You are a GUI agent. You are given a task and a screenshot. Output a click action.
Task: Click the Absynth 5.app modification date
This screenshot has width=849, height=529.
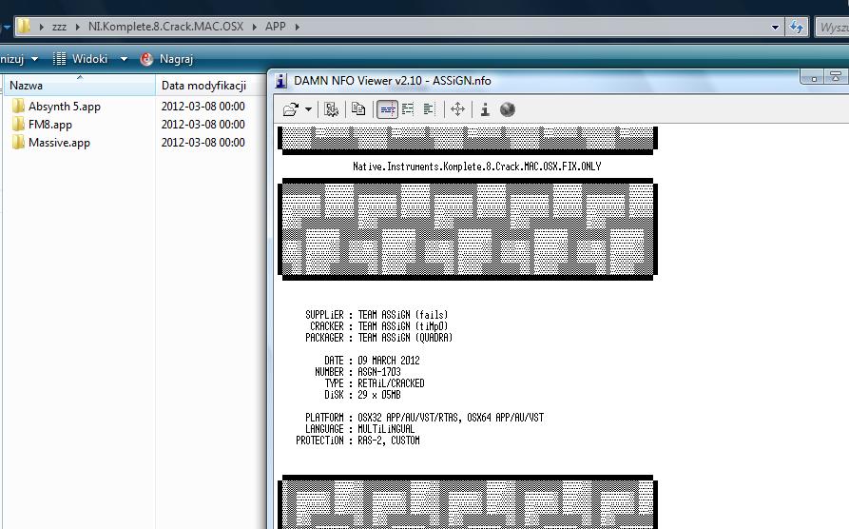click(x=203, y=107)
